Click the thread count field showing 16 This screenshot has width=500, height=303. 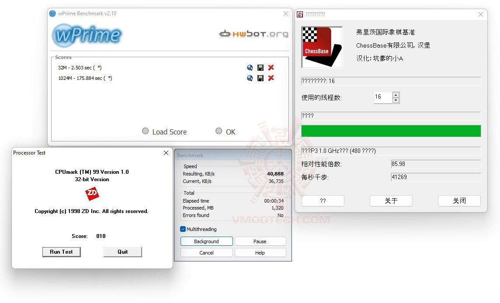tap(383, 97)
